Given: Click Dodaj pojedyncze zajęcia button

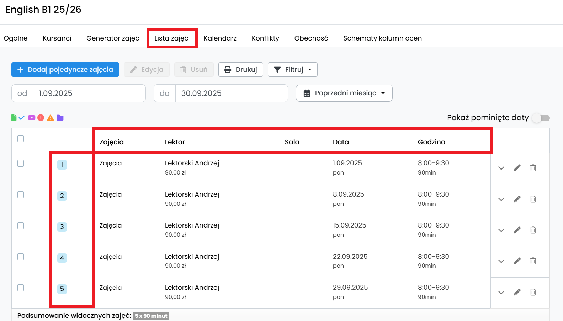Looking at the screenshot, I should [x=65, y=70].
